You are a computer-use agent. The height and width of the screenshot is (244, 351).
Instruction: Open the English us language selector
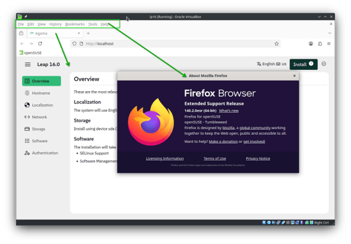tap(272, 64)
